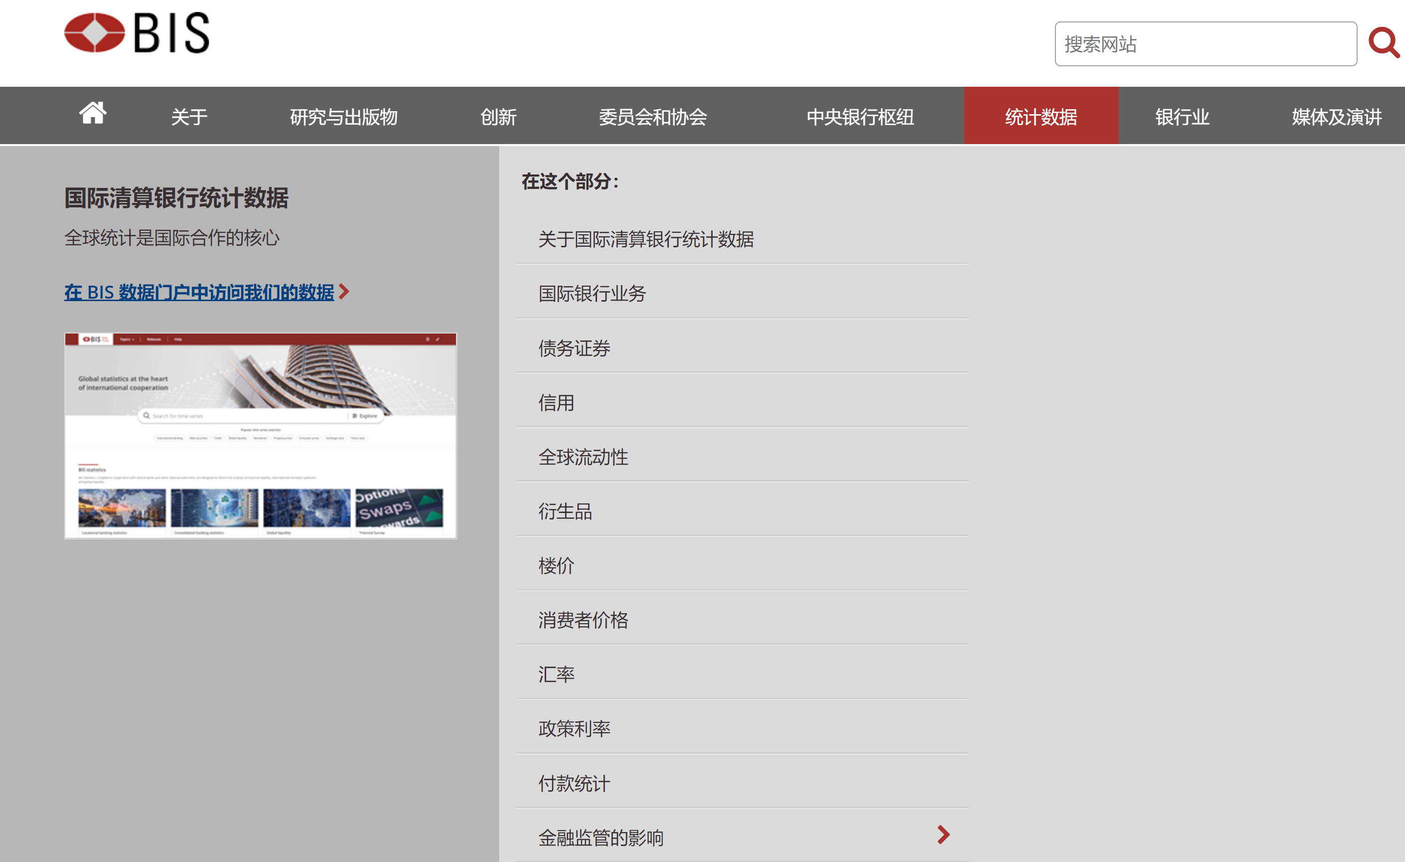Image resolution: width=1405 pixels, height=862 pixels.
Task: Go to the home page icon
Action: (92, 113)
